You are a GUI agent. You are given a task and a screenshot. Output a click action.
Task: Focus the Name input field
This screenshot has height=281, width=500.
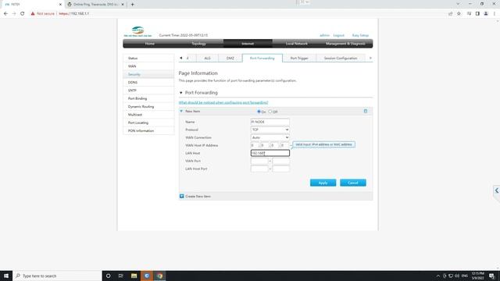pyautogui.click(x=270, y=122)
